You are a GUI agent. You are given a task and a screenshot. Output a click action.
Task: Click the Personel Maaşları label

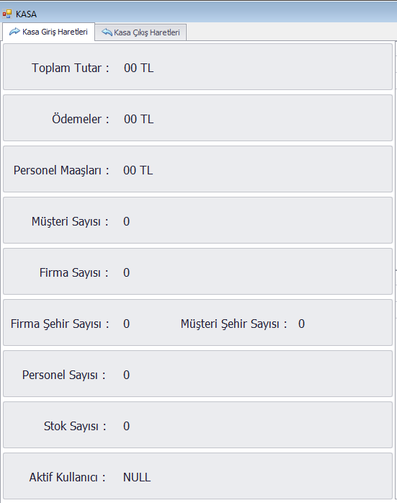pyautogui.click(x=61, y=170)
